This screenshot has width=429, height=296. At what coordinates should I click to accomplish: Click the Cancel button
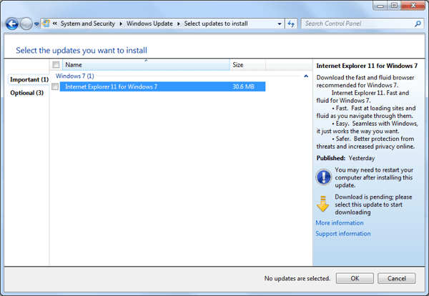(x=396, y=278)
